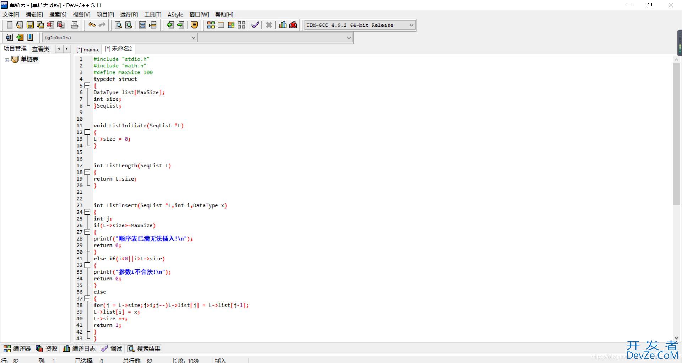Click the Profile analysis chart icon
This screenshot has height=363, width=682.
[283, 25]
